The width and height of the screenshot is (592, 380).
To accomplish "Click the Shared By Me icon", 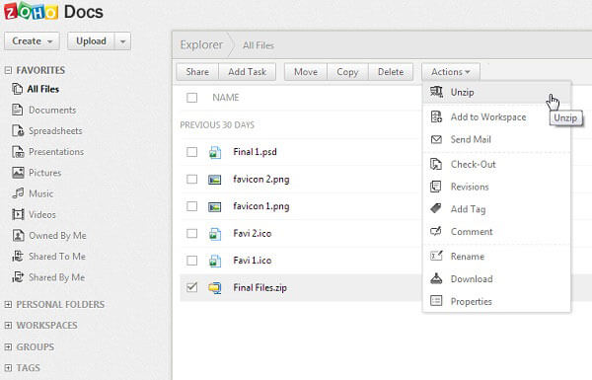I will pos(18,277).
